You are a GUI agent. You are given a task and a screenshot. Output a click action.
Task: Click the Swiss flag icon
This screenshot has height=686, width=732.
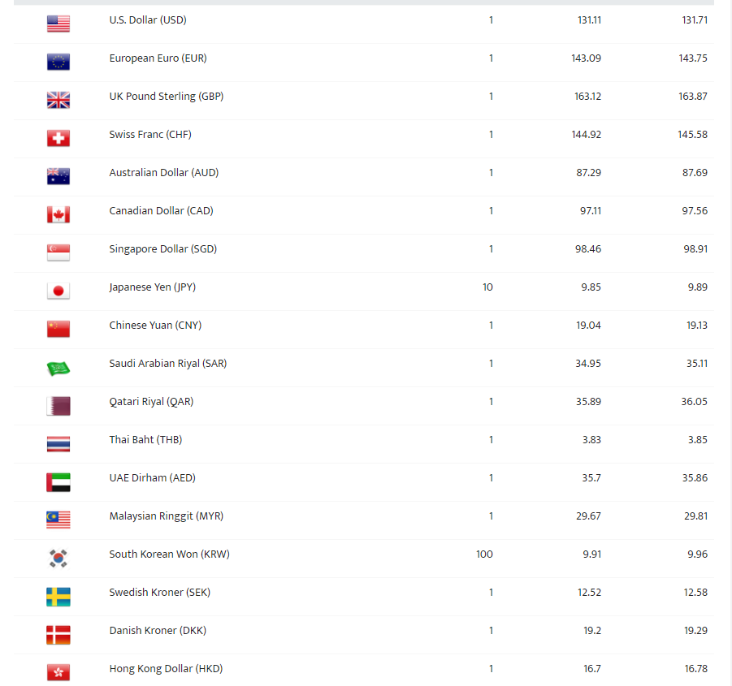pos(58,139)
